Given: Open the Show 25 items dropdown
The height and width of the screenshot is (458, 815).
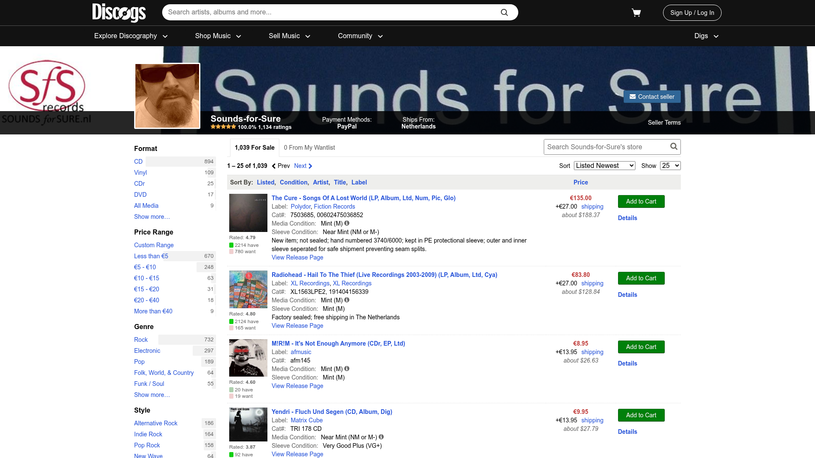Looking at the screenshot, I should click(670, 166).
